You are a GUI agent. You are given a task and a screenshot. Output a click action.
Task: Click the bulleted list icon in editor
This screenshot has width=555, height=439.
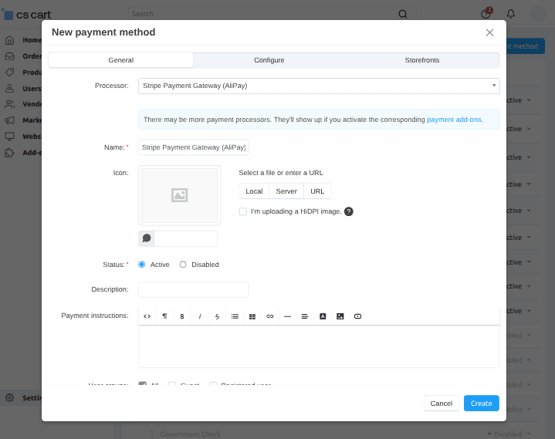235,316
